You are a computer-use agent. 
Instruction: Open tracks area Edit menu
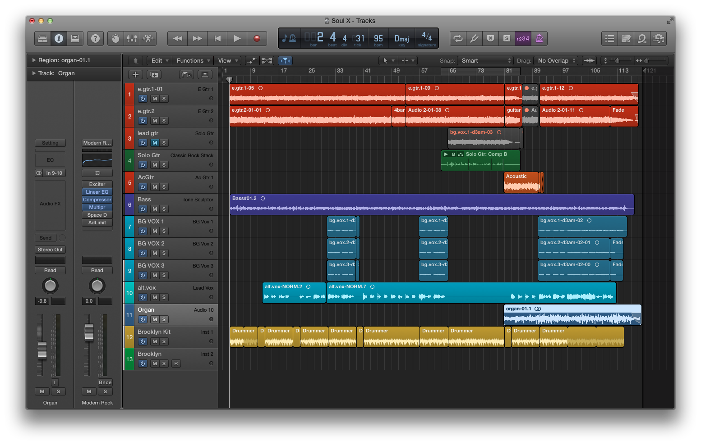160,60
